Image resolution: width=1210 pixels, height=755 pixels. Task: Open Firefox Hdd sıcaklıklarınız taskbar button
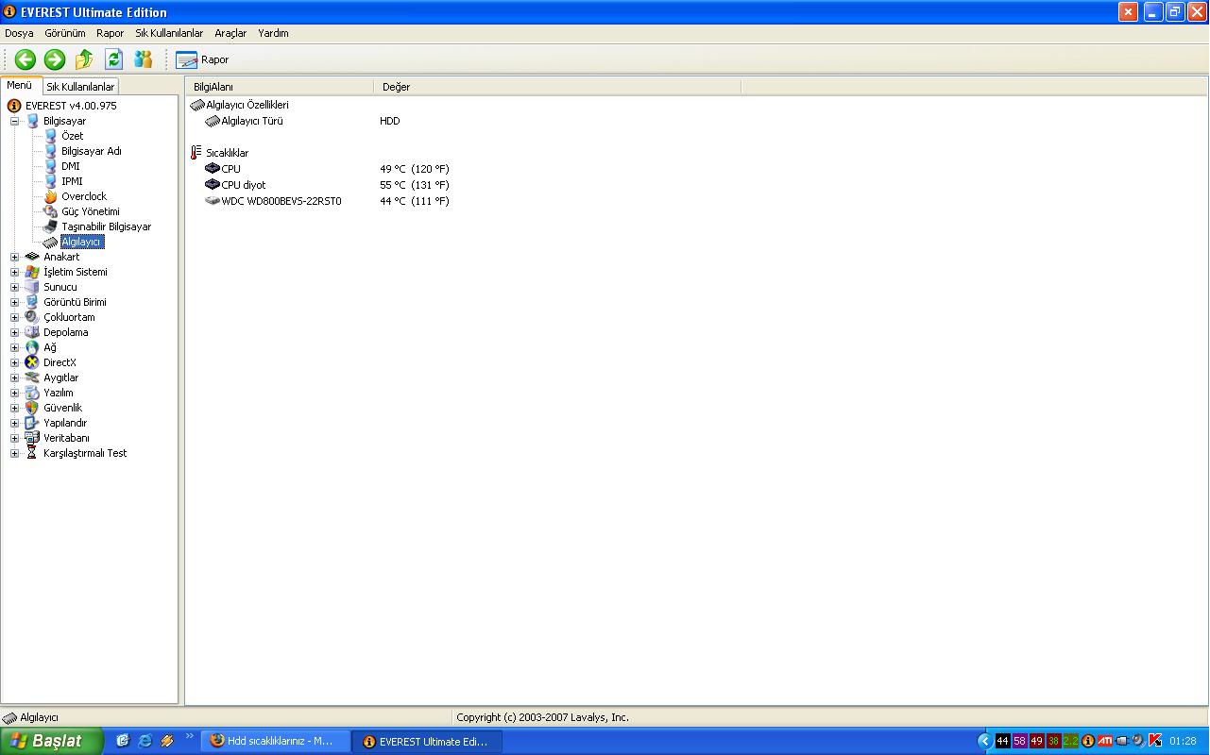click(x=276, y=741)
